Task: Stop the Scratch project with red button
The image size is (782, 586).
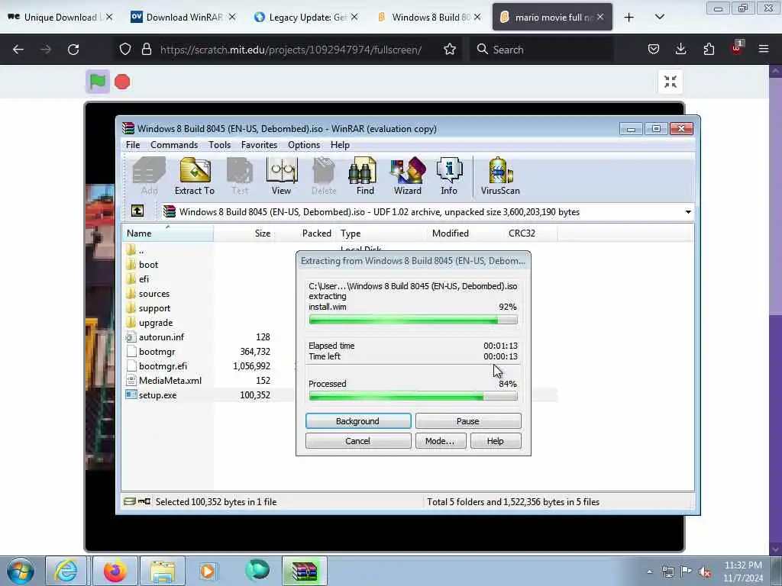Action: coord(122,82)
